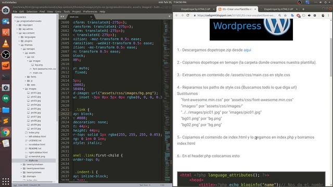Screen dimensions: 333x187
Task: Collapse the programadornovato root folder
Action: [x=15, y=21]
